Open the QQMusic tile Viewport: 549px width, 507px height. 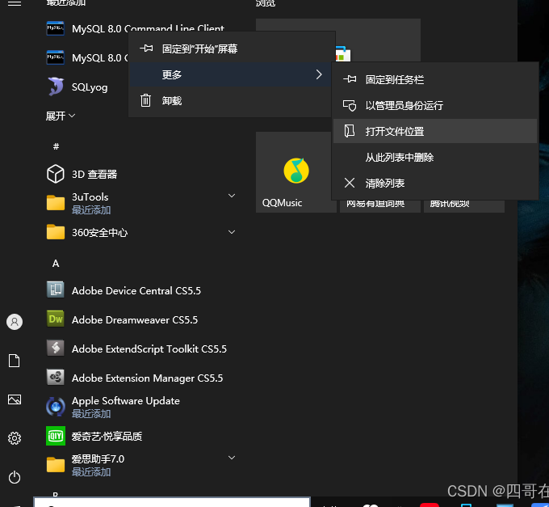[295, 173]
